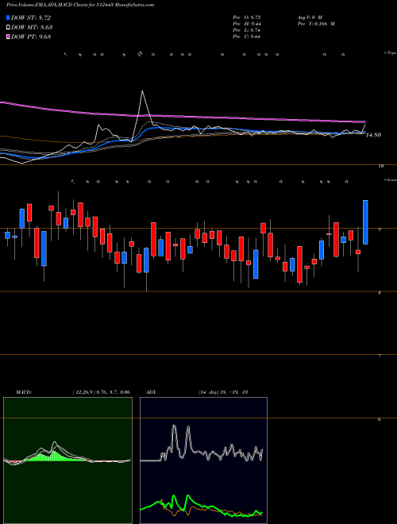Click the 6 price axis label
The width and height of the screenshot is (397, 524).
coord(380,420)
